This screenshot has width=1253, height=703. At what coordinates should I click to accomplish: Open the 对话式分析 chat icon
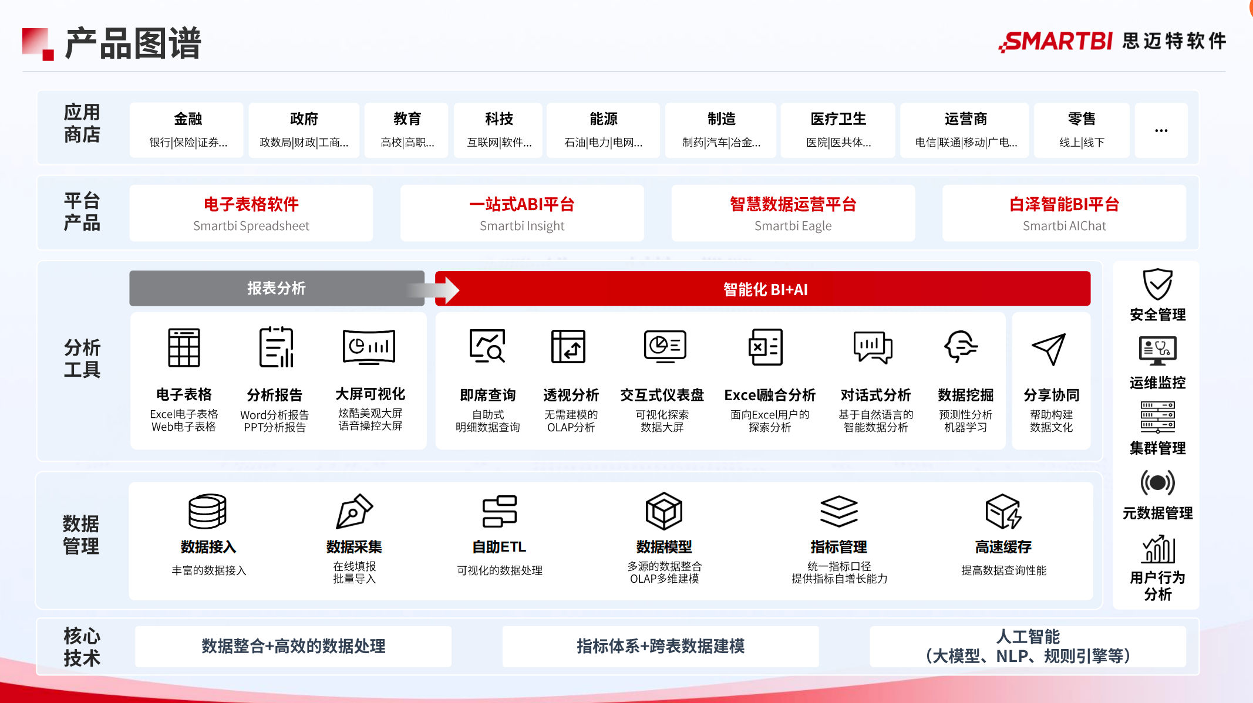point(873,347)
